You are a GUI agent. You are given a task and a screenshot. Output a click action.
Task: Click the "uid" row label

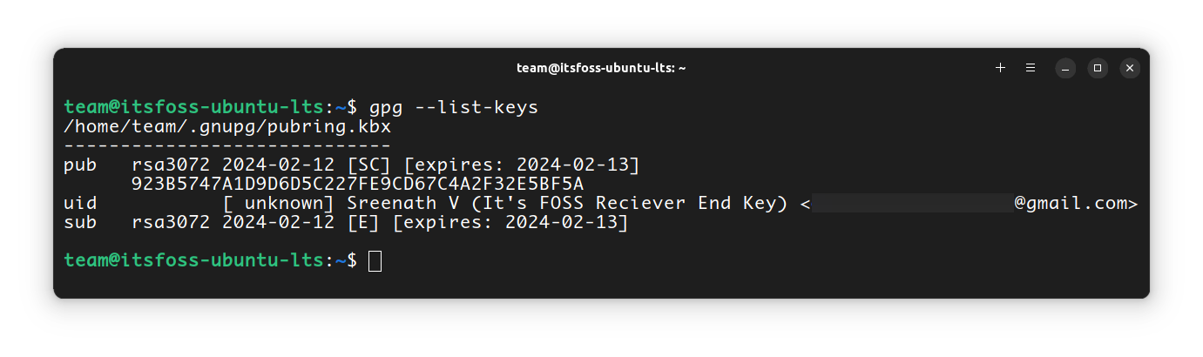[x=81, y=204]
